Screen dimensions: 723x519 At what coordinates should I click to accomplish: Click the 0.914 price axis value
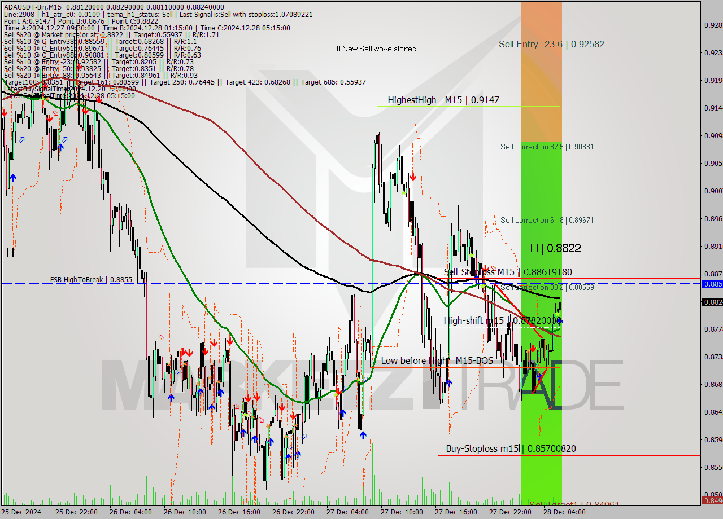[713, 108]
